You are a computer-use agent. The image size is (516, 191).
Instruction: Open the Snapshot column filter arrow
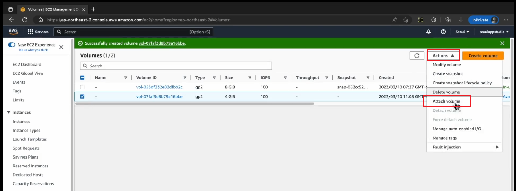coord(368,78)
